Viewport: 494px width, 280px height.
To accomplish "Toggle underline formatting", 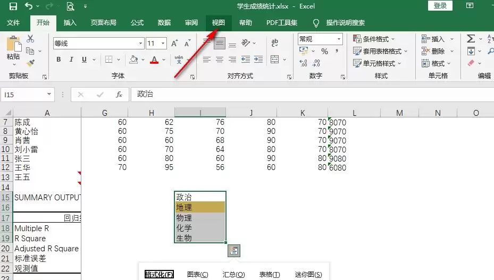I will [84, 59].
